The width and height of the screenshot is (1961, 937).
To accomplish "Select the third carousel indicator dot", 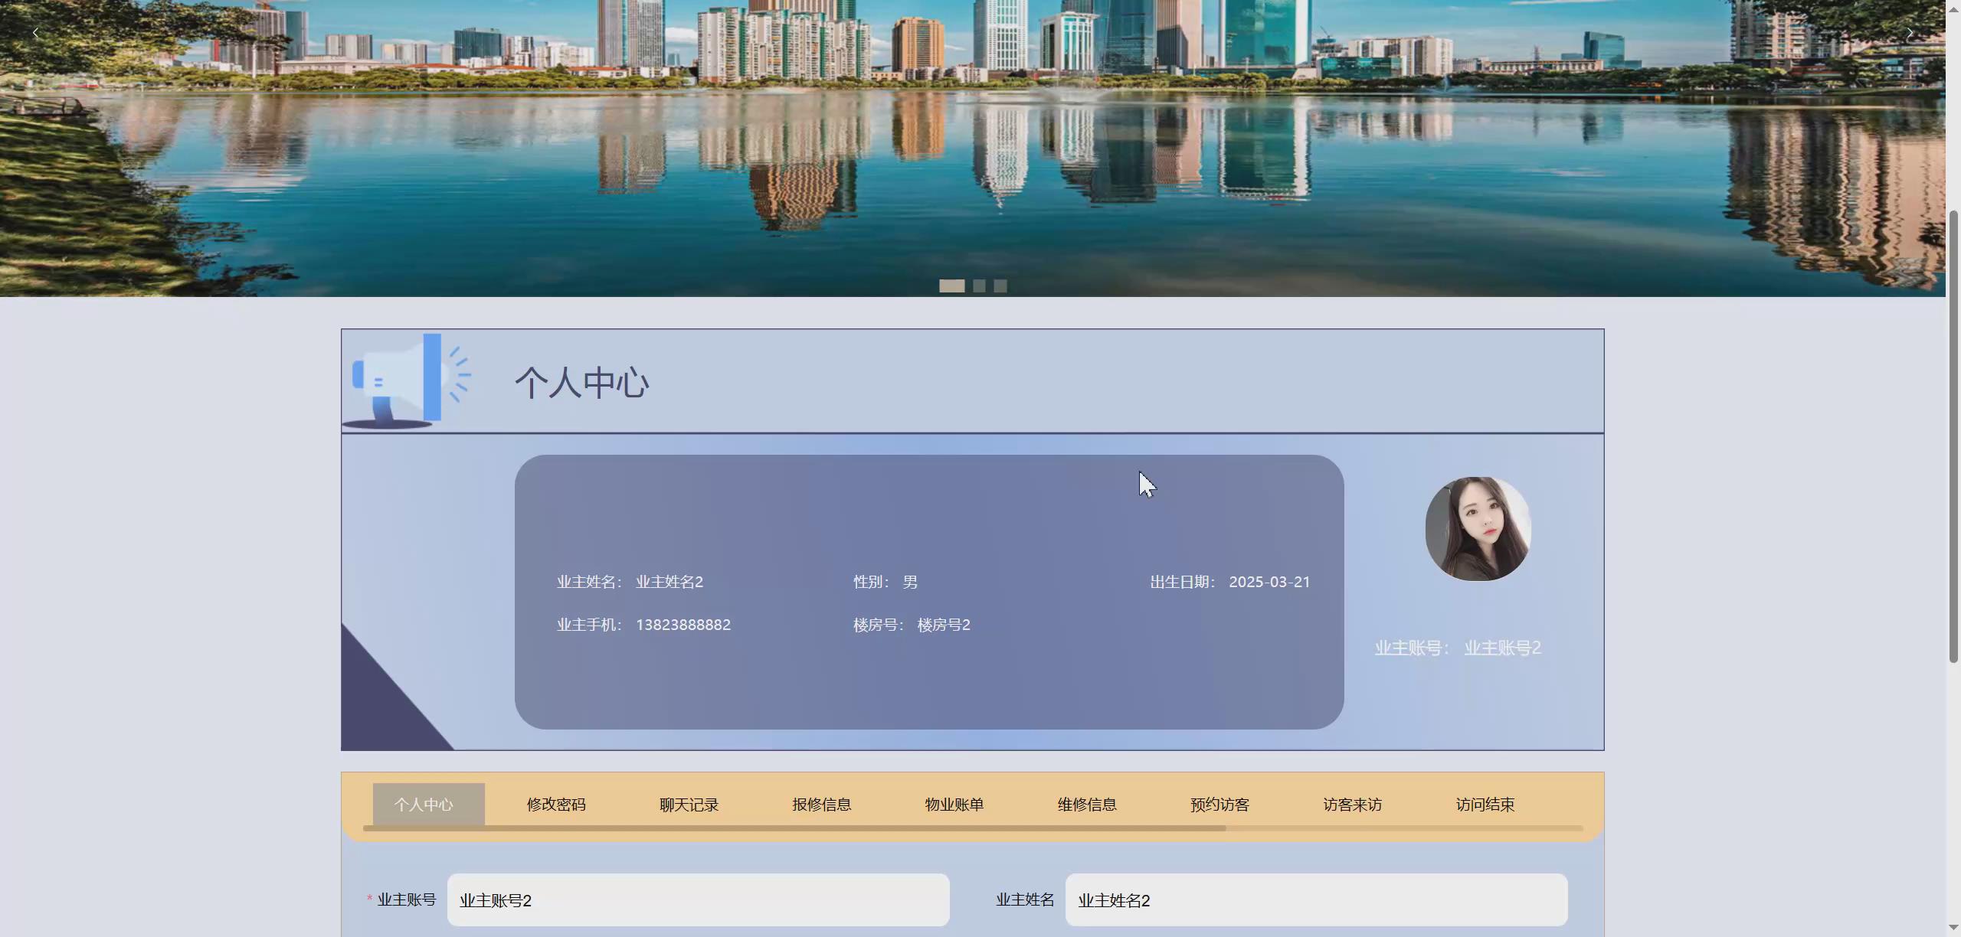I will point(1000,286).
